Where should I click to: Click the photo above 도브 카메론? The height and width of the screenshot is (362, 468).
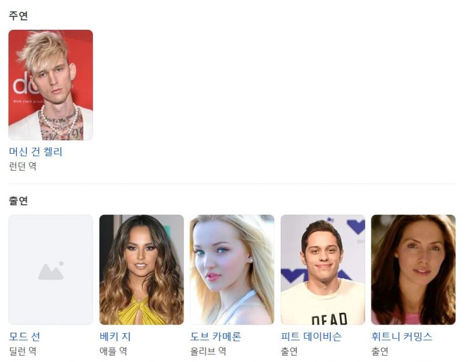pyautogui.click(x=232, y=270)
